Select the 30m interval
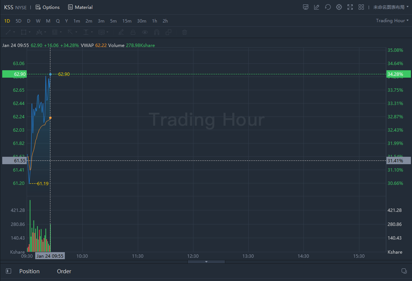The height and width of the screenshot is (281, 412). click(x=142, y=21)
